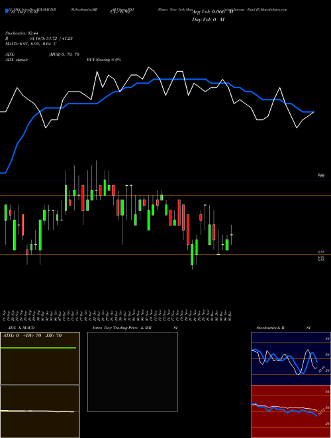Click the white line's highest peak
331x438 pixels.
click(148, 67)
